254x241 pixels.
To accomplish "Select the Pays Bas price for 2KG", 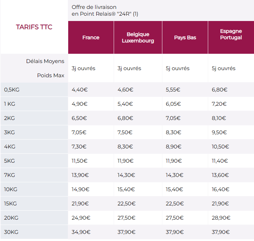I will click(173, 118).
